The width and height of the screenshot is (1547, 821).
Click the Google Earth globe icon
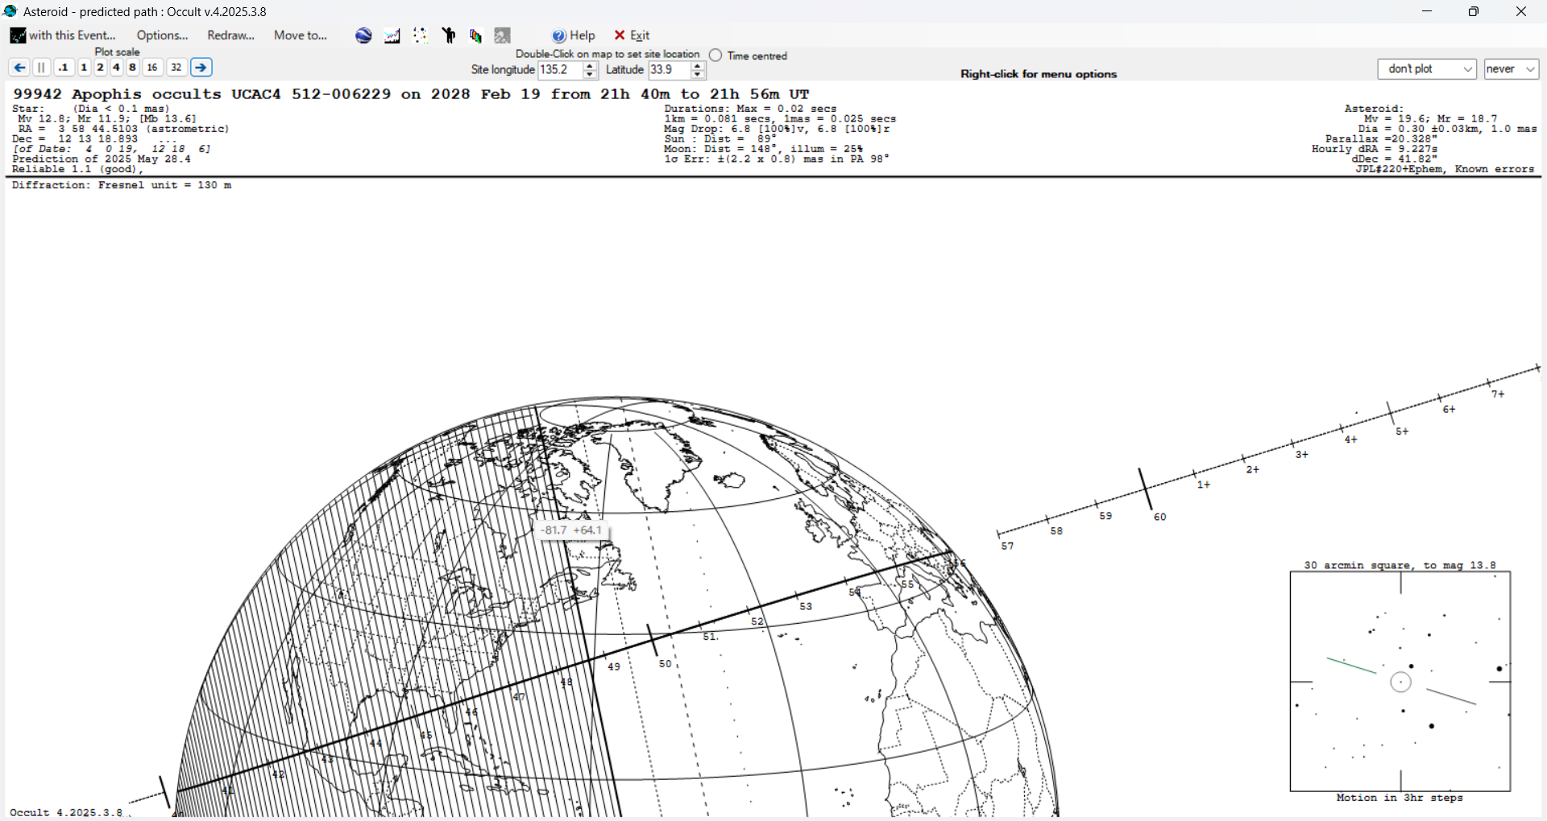364,35
